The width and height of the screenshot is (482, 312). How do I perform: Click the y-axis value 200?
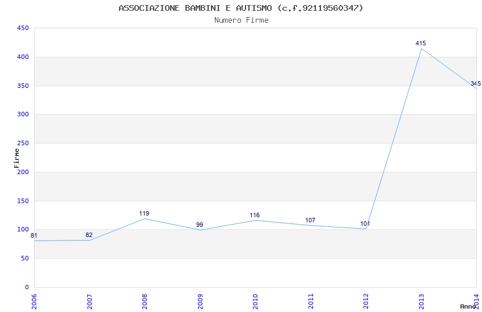[x=23, y=172]
